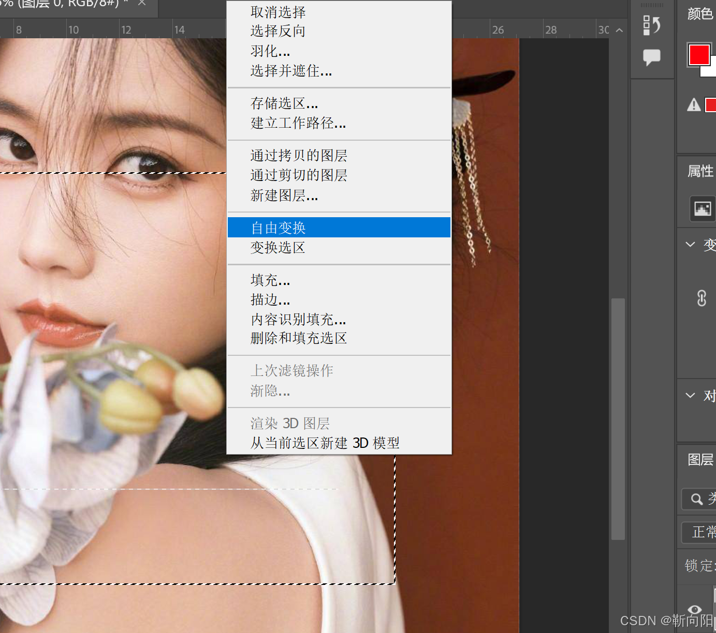This screenshot has height=633, width=716.
Task: Collapse the 对齐 section chevron
Action: 690,396
